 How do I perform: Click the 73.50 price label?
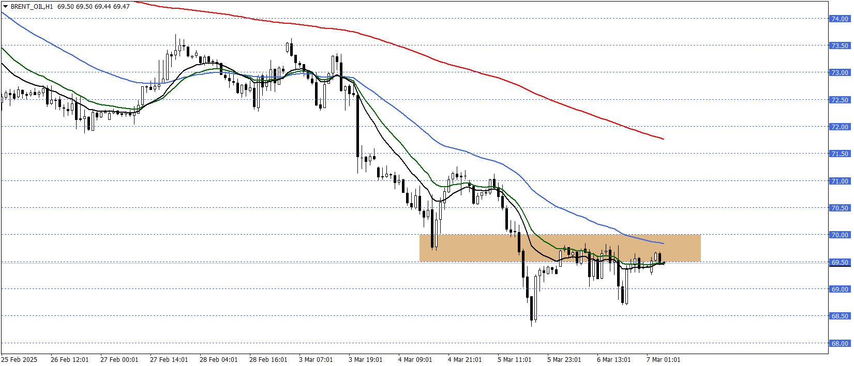pyautogui.click(x=840, y=45)
